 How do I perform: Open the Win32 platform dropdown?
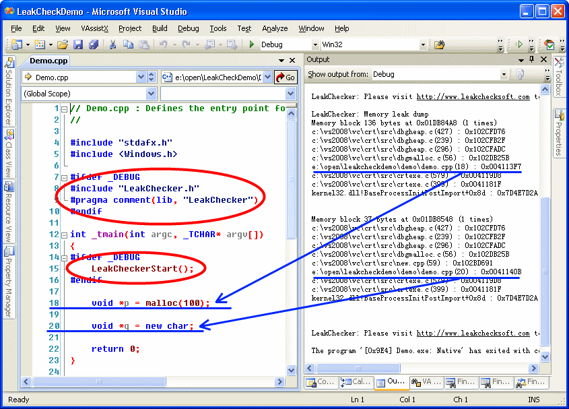422,44
